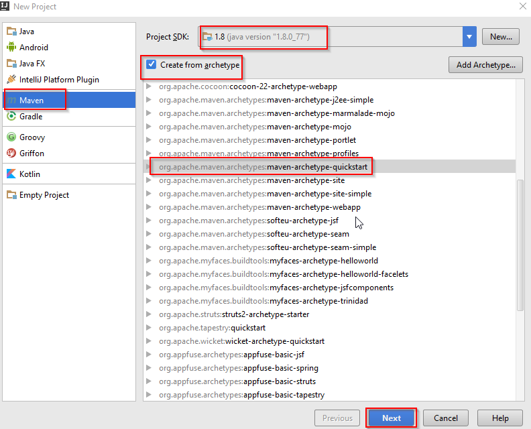Click the Help button
This screenshot has width=531, height=429.
click(500, 418)
